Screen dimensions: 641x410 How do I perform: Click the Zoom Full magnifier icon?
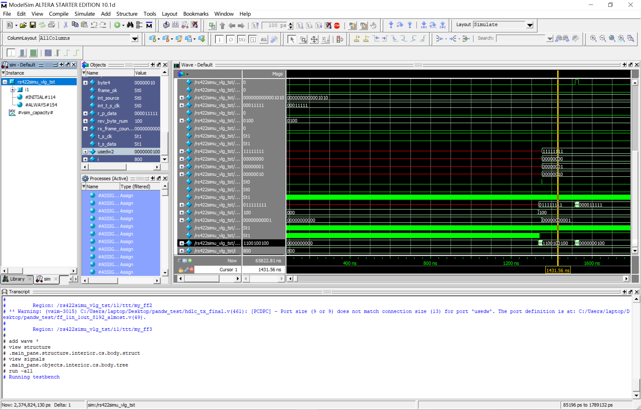612,39
